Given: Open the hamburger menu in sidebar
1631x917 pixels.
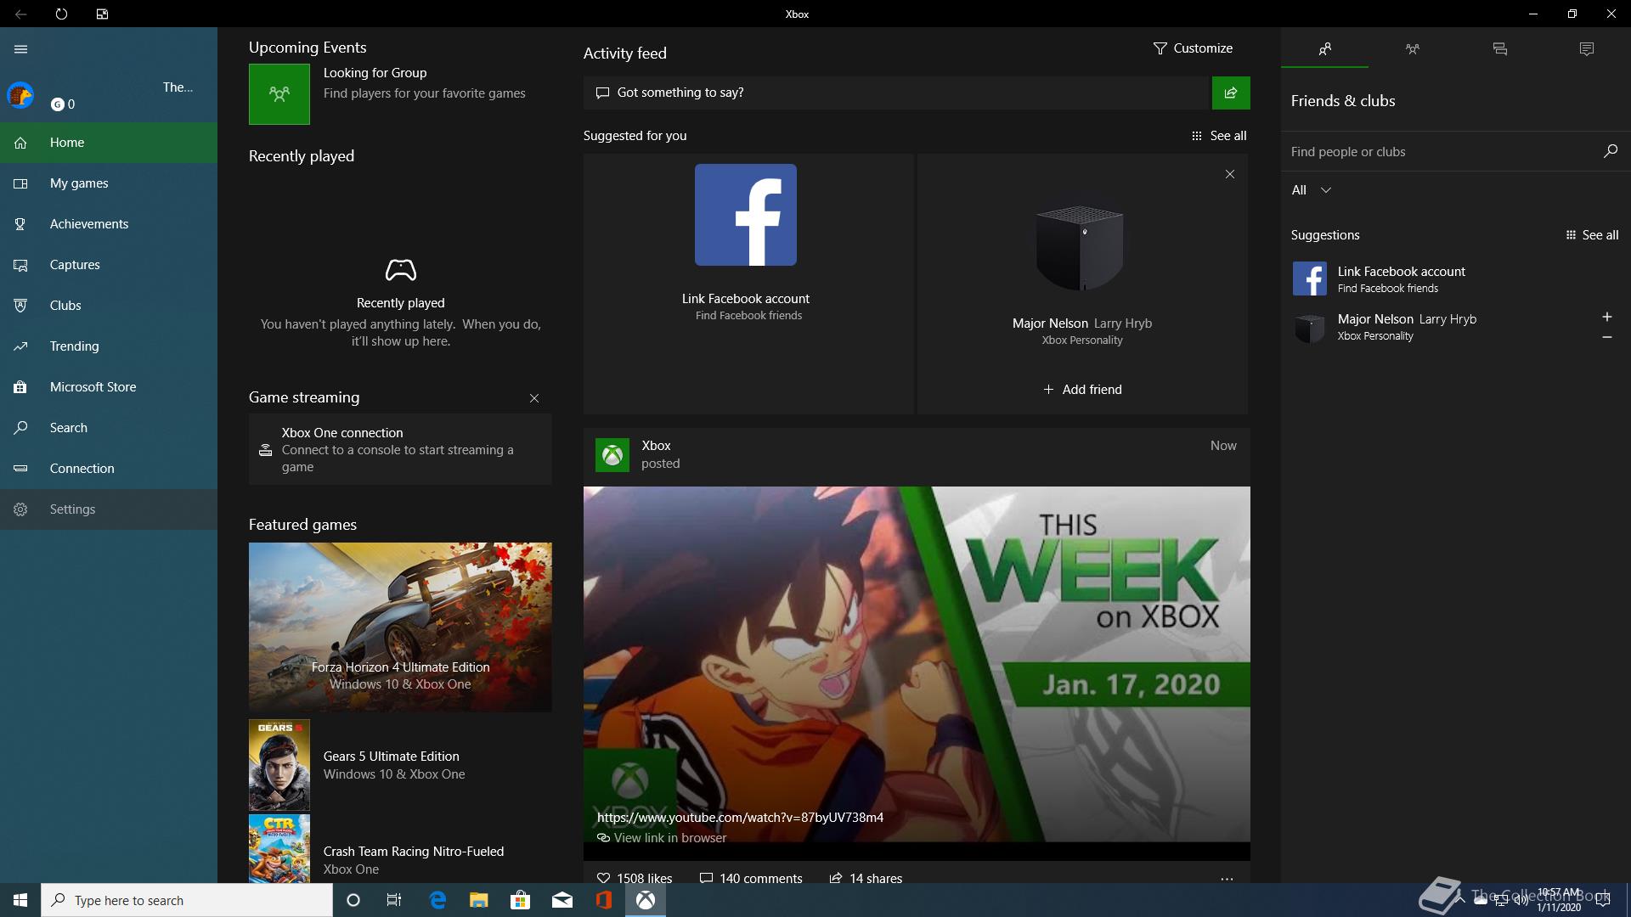Looking at the screenshot, I should [x=21, y=49].
